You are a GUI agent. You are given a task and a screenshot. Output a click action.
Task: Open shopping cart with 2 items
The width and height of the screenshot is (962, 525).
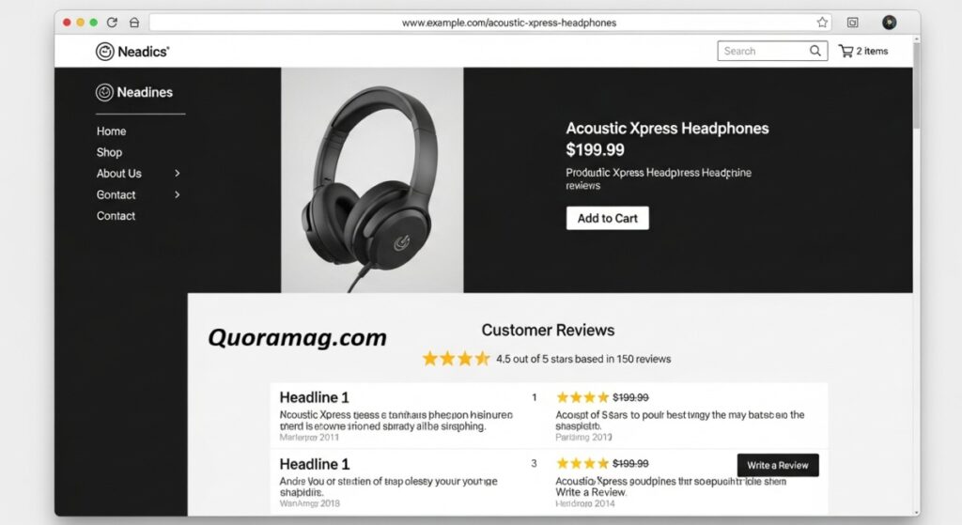[863, 51]
